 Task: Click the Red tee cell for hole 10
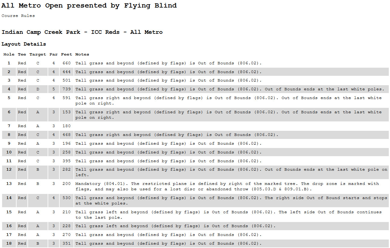(x=22, y=152)
